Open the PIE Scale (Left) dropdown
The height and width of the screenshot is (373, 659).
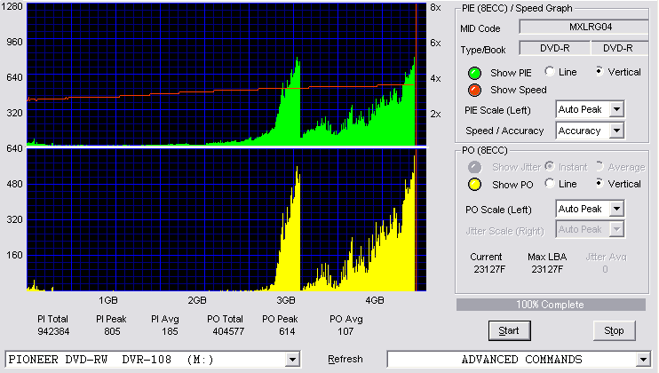coord(616,109)
